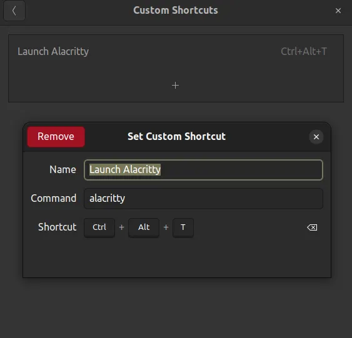Click the Name label
The image size is (352, 338).
coord(63,169)
